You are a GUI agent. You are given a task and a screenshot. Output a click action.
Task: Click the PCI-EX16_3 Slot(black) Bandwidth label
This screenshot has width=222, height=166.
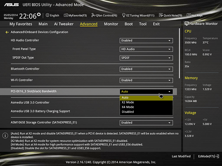pyautogui.click(x=34, y=91)
